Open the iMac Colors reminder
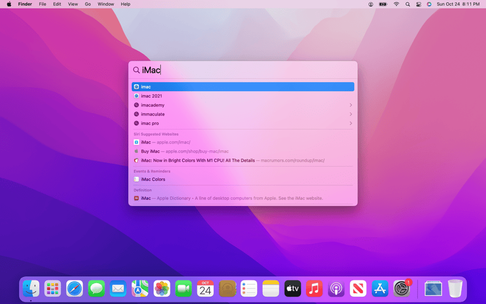 click(243, 179)
